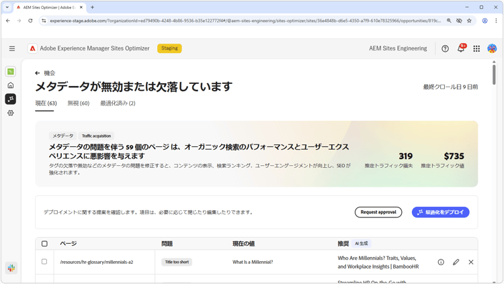View site information icon in address bar
504x284 pixels.
click(x=44, y=21)
